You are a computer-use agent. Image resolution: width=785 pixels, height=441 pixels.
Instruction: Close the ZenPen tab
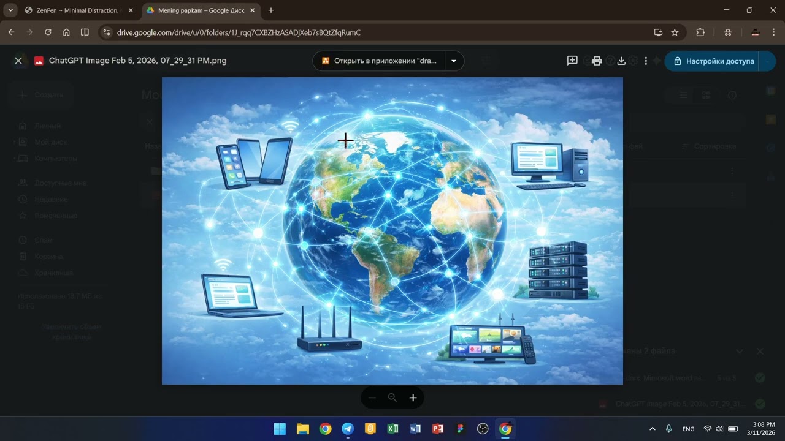click(131, 10)
